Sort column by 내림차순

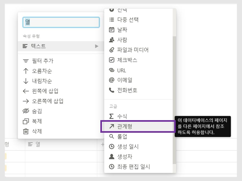pos(61,81)
